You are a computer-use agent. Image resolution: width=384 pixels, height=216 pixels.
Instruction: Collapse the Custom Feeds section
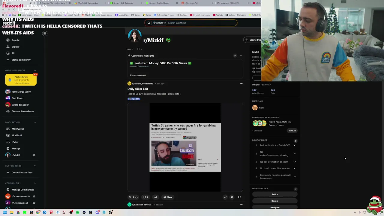point(35,166)
